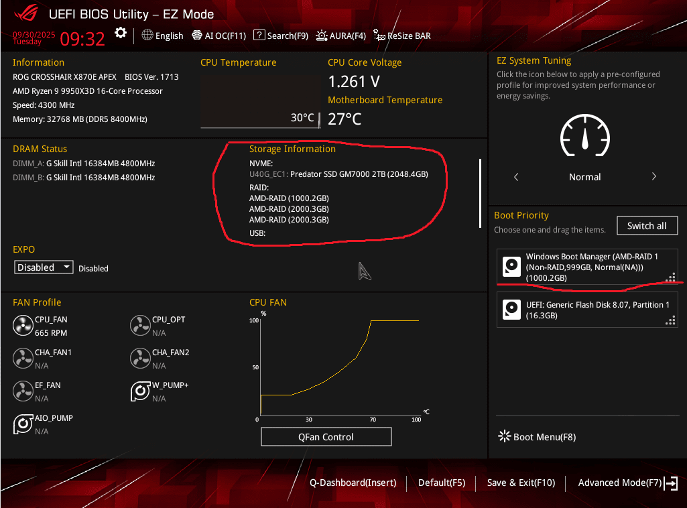Click Windows Boot Manager disk icon

(511, 267)
